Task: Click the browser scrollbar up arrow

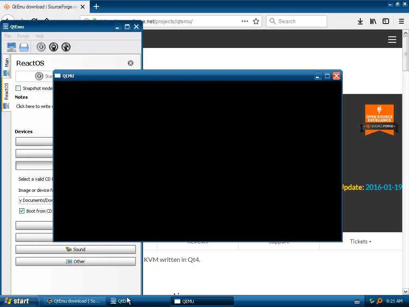Action: [x=406, y=33]
